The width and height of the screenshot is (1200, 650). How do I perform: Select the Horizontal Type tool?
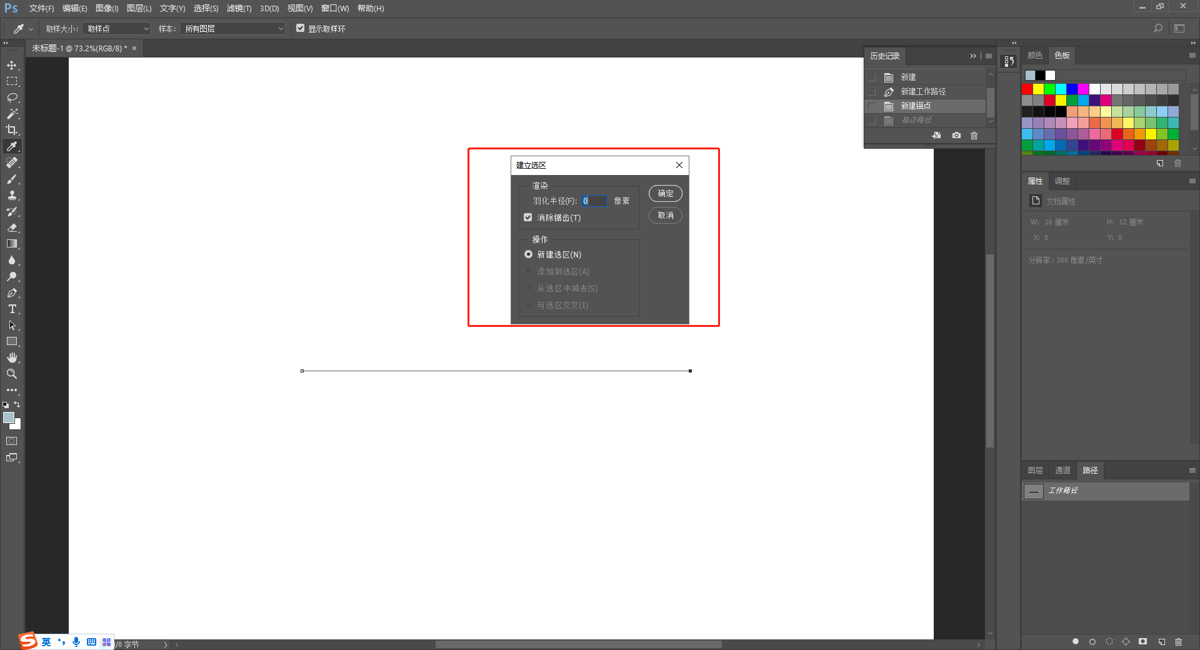[12, 309]
